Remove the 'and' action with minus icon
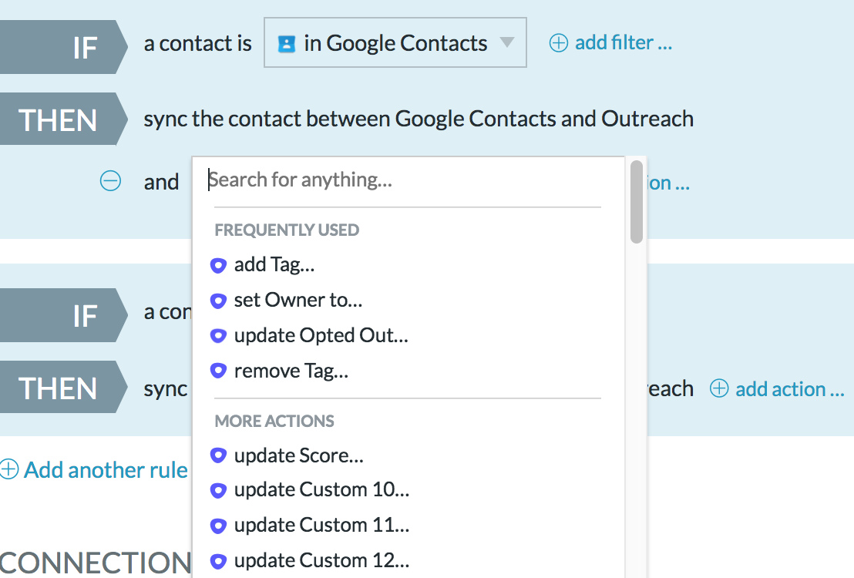The width and height of the screenshot is (854, 578). click(110, 181)
